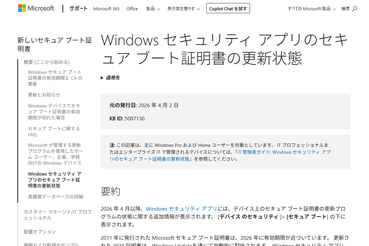Image resolution: width=369 pixels, height=246 pixels.
Task: Open Windows セキュリティ アプリ link in summary
Action: click(182, 209)
